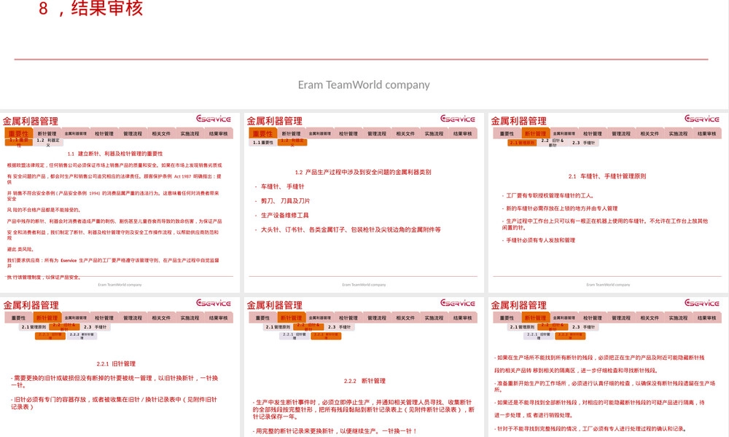Click the bullet 车缝针、手缝针 in slide 1.2
The height and width of the screenshot is (437, 729).
coord(281,186)
